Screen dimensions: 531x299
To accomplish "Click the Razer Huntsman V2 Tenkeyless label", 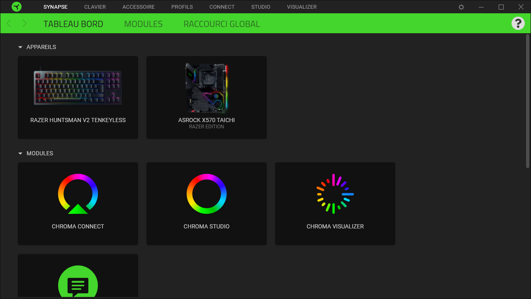I will 78,120.
